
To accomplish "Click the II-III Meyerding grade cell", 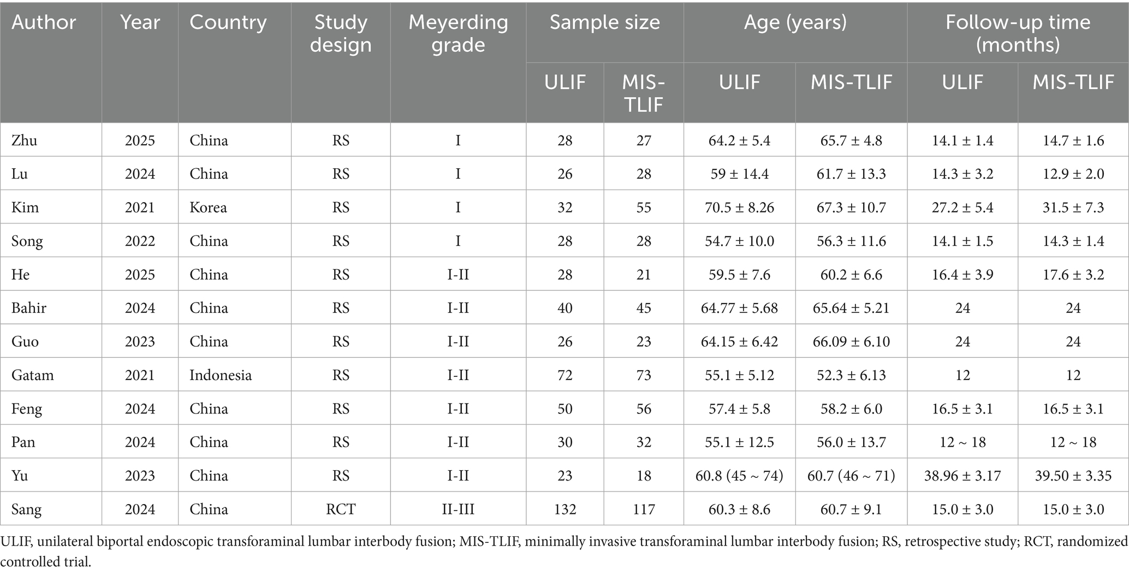I will [458, 510].
